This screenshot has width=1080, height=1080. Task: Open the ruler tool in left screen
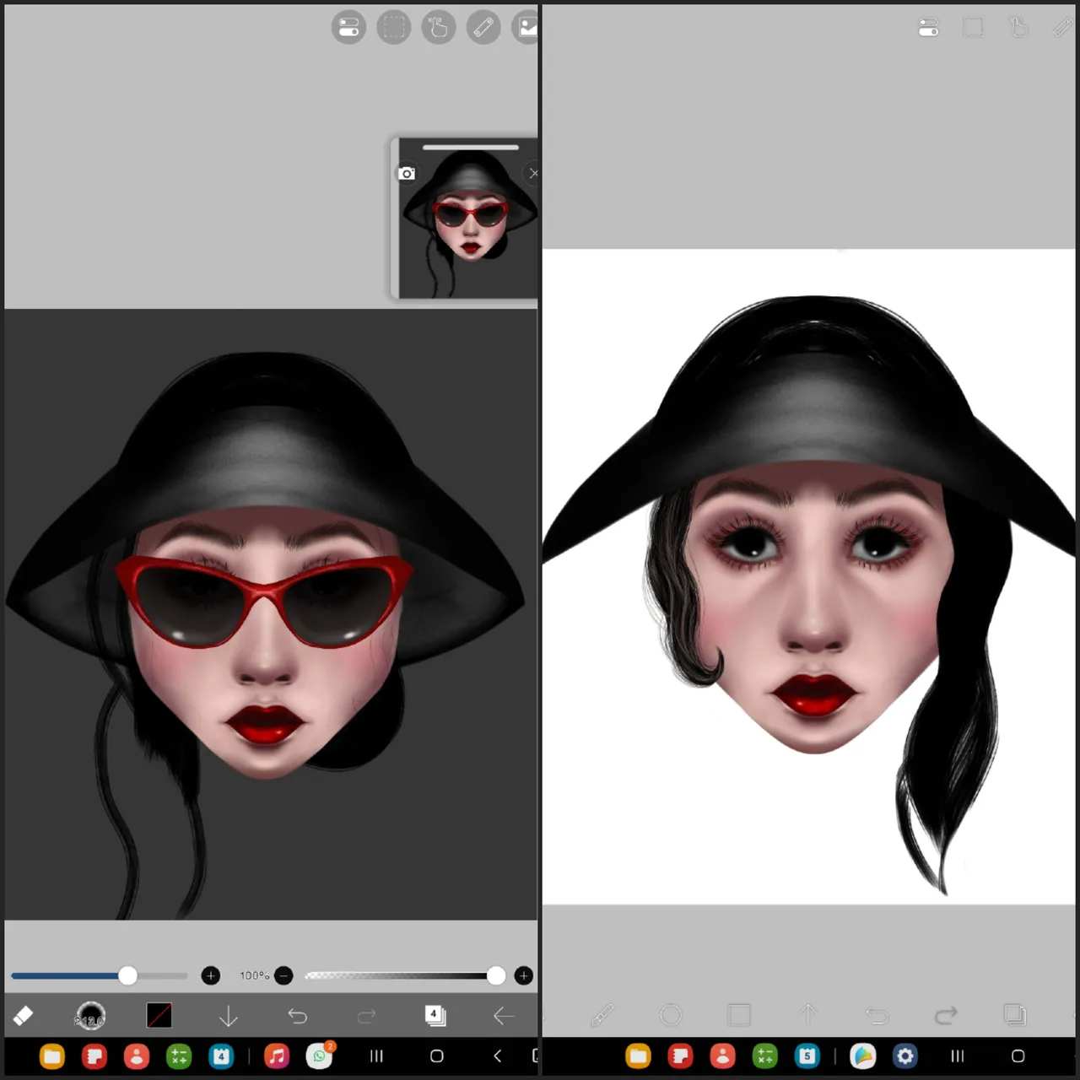[x=483, y=28]
